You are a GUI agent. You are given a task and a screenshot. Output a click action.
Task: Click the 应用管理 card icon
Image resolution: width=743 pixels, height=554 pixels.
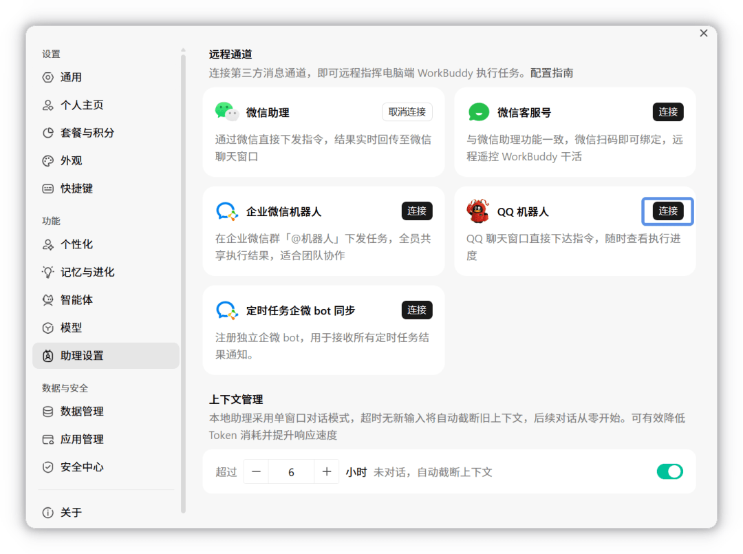pyautogui.click(x=48, y=439)
